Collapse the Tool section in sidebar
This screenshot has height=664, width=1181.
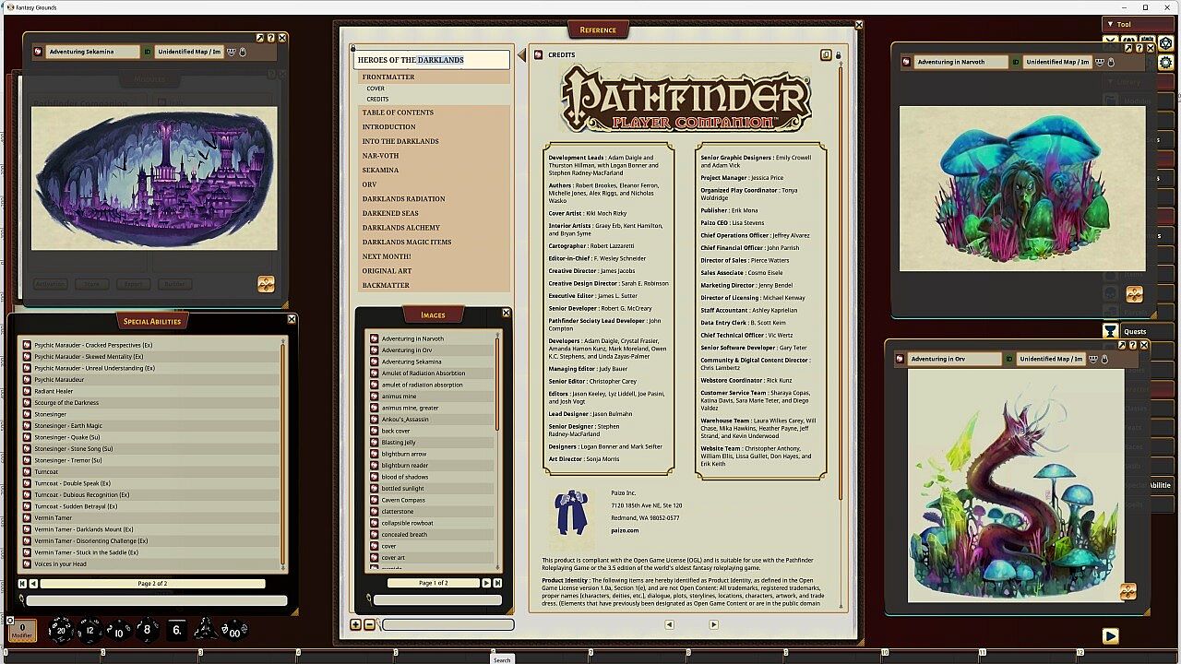click(x=1111, y=24)
